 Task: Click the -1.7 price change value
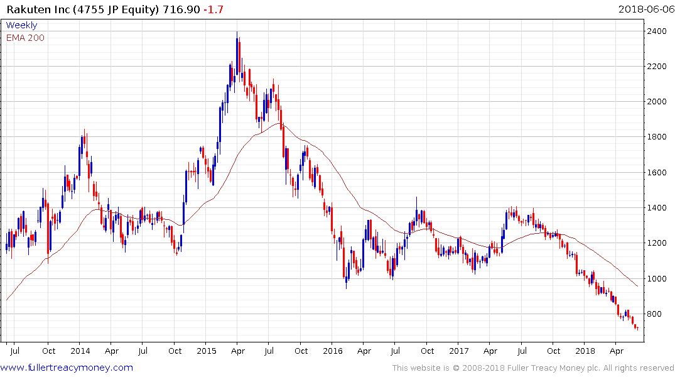click(213, 9)
